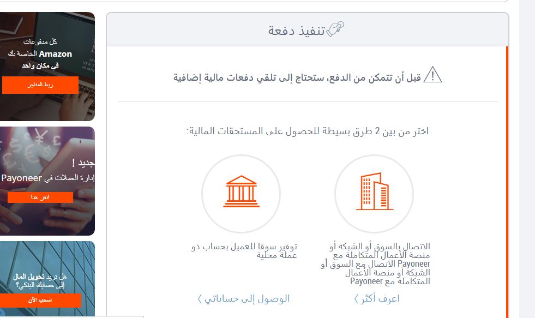
Task: Open the 'الوصول إلى حساباتي' link
Action: point(244,298)
